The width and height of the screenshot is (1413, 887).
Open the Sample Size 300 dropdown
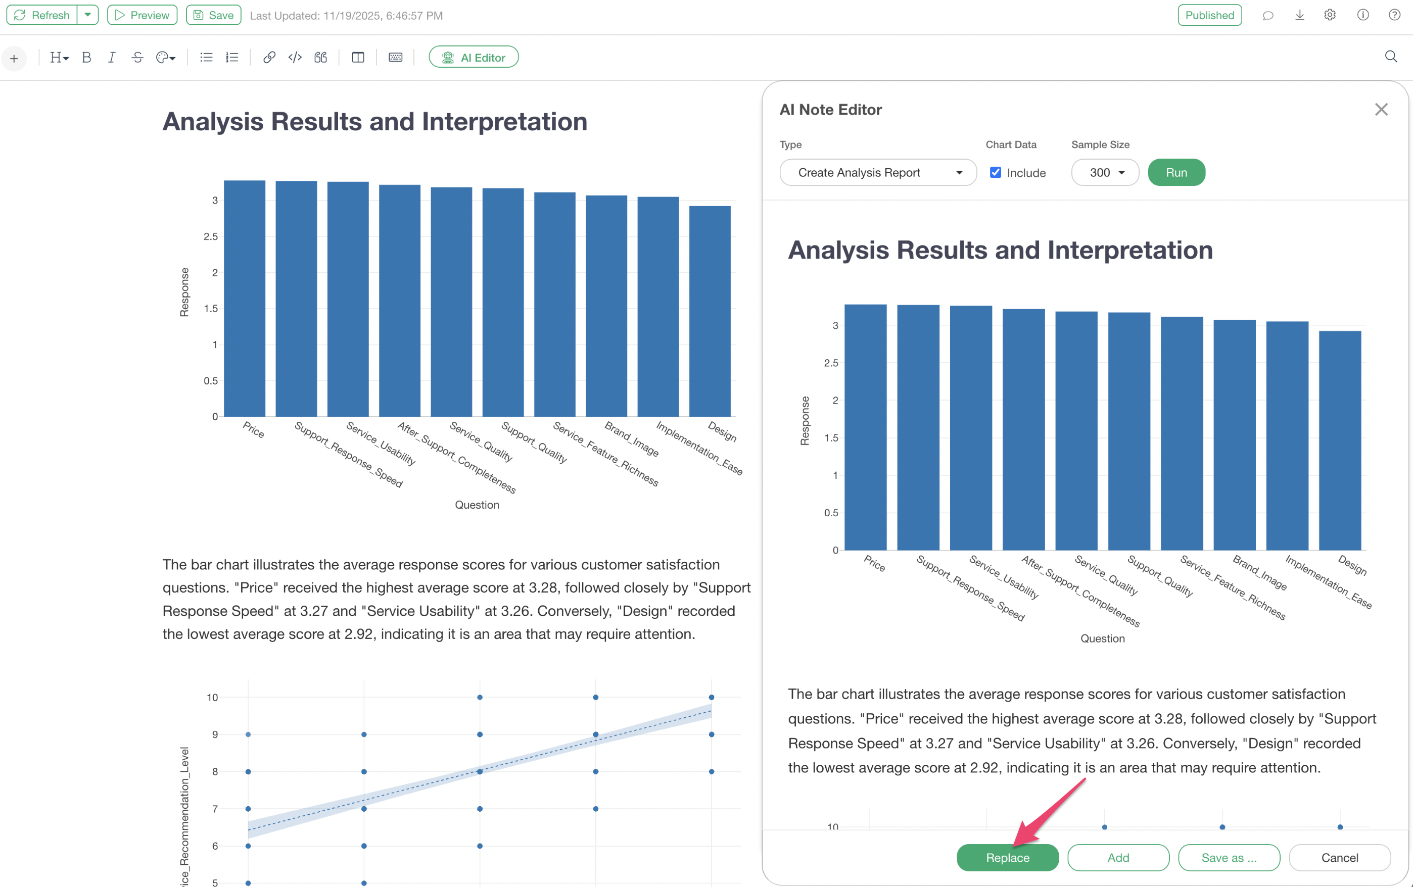[x=1105, y=172]
